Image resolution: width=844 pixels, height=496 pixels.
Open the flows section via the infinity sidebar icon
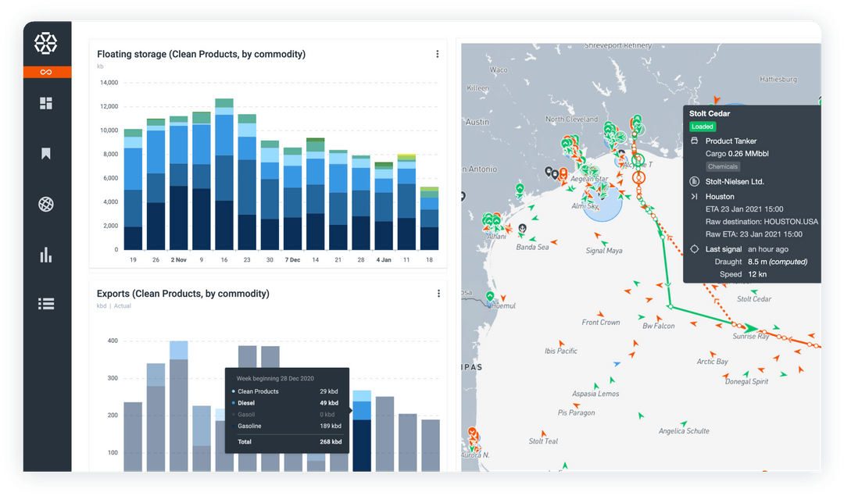47,71
